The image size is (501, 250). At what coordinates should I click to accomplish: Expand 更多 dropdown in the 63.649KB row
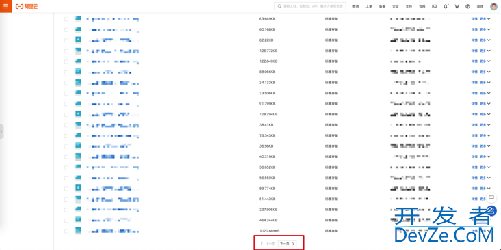click(485, 19)
